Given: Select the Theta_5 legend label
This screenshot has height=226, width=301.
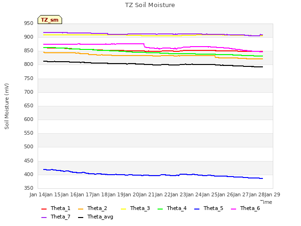Looking at the screenshot, I should 213,208.
